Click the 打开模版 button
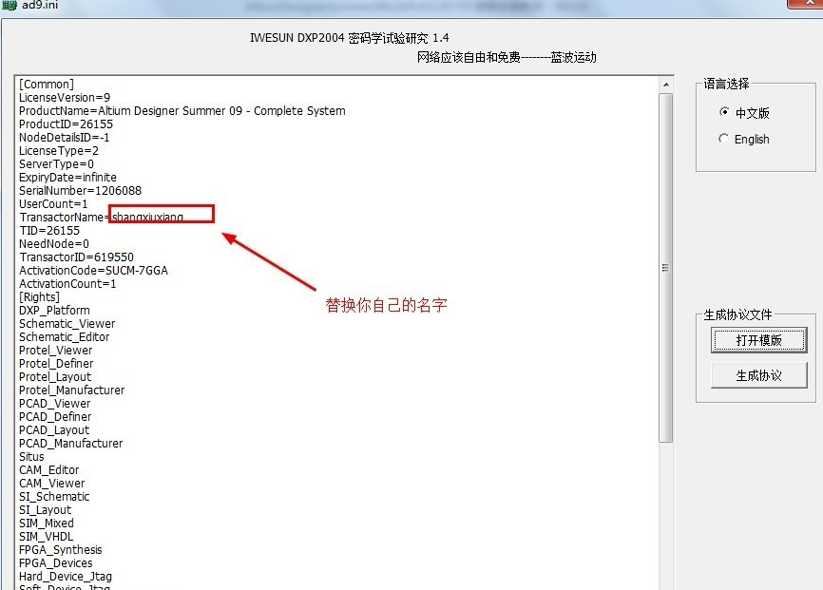This screenshot has height=590, width=823. pyautogui.click(x=759, y=340)
